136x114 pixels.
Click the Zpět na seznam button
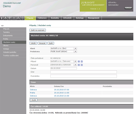pyautogui.click(x=38, y=30)
